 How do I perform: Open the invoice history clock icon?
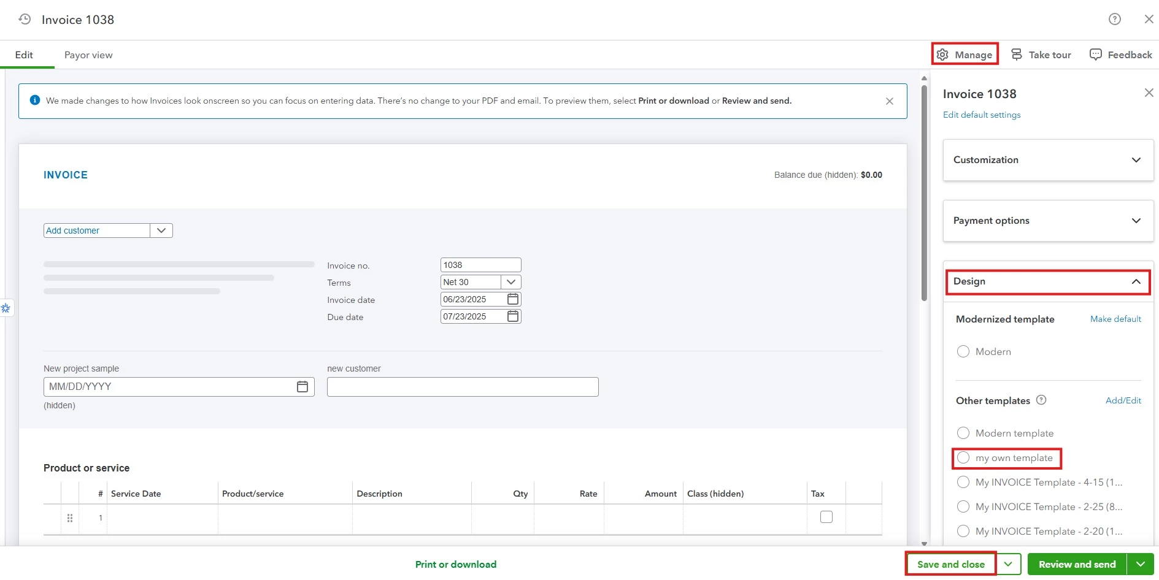(25, 19)
